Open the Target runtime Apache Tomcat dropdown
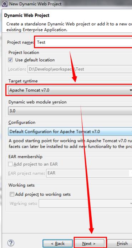132x248 pixels. pos(70,90)
